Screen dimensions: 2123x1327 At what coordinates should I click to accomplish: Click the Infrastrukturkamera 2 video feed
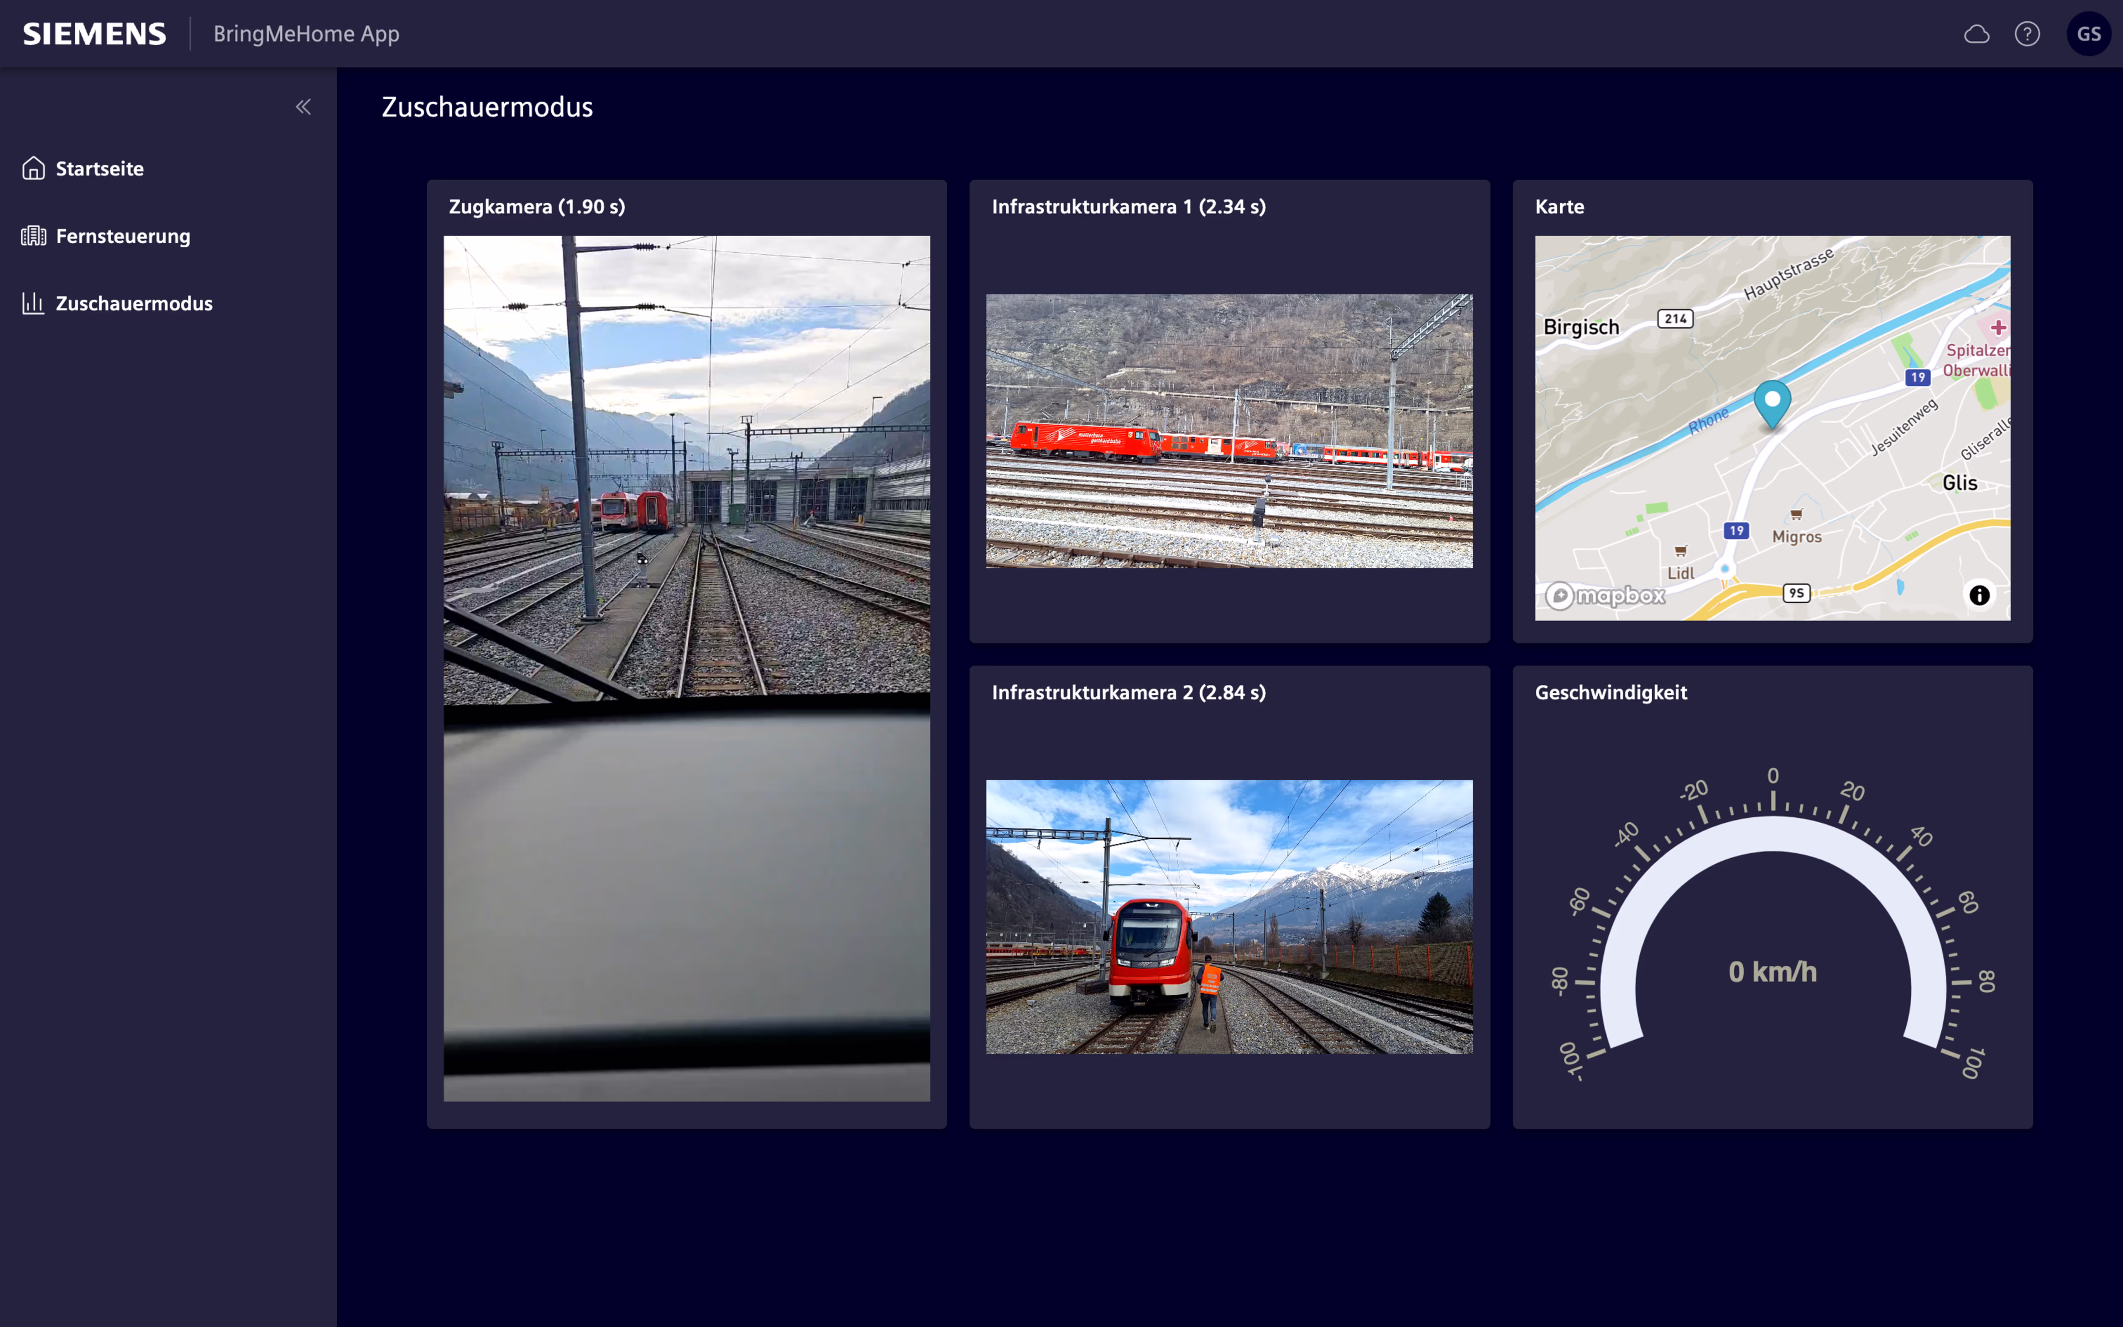(1229, 916)
